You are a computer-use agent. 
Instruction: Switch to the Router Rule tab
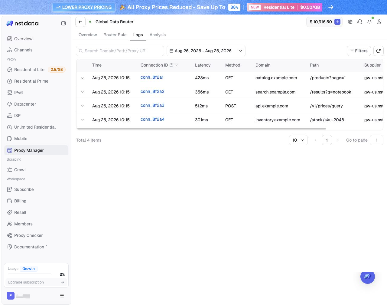coord(115,35)
